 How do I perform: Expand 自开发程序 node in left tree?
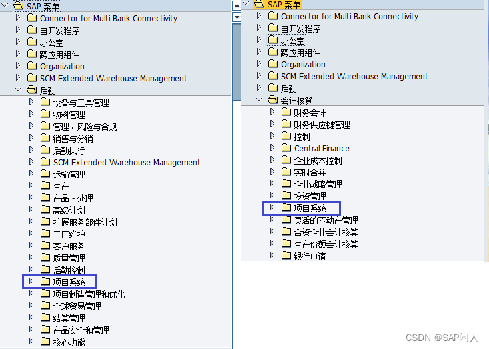coord(18,29)
